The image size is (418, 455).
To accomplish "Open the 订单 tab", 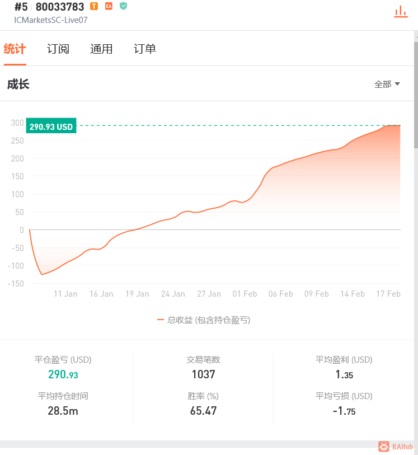I will pyautogui.click(x=145, y=49).
